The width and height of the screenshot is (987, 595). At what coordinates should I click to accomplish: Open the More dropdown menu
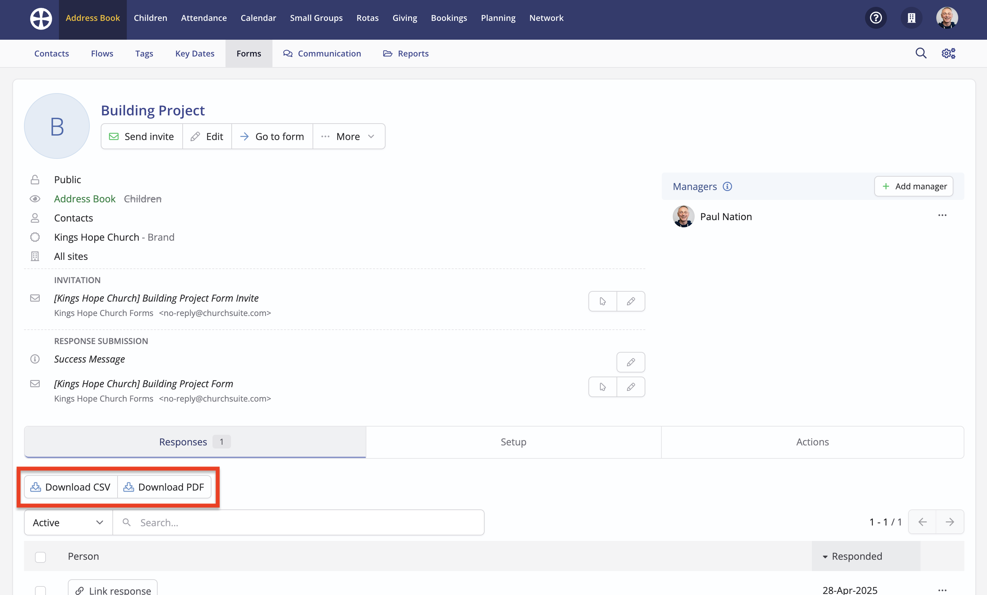(x=349, y=137)
